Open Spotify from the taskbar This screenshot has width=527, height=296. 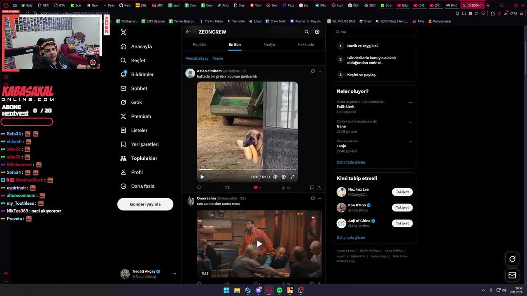coord(280,290)
